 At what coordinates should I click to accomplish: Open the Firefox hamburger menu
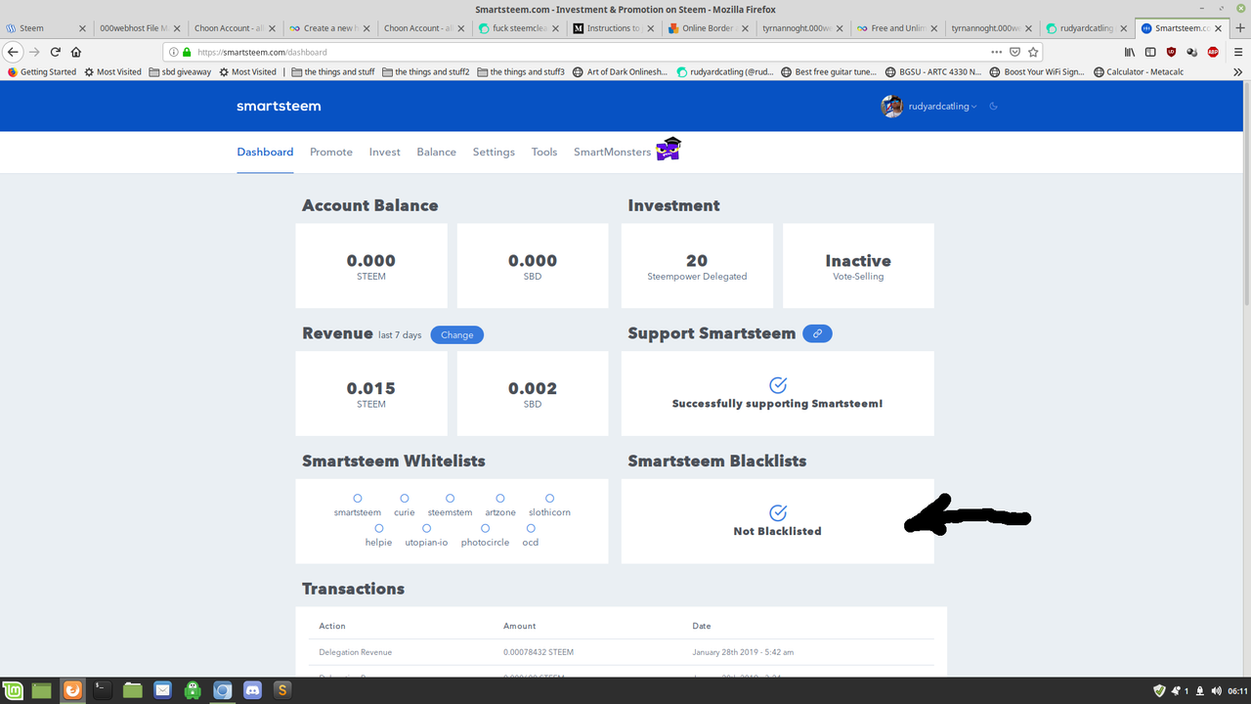(x=1237, y=52)
